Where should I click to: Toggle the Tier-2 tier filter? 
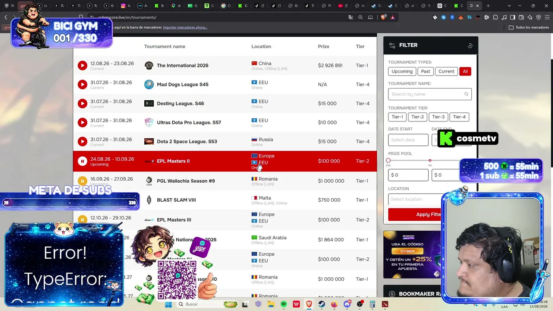click(x=418, y=117)
